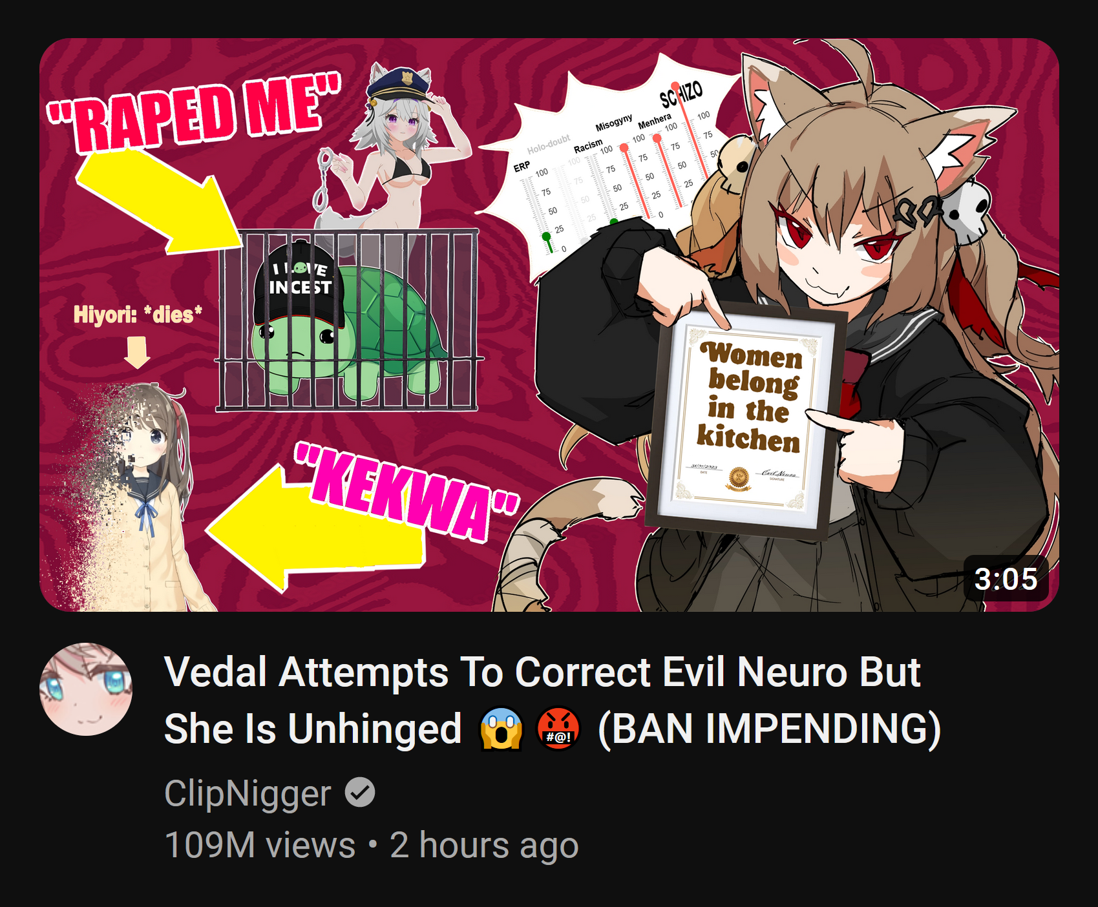Click the '(BAN IMPENDING)' part of the title

click(769, 729)
